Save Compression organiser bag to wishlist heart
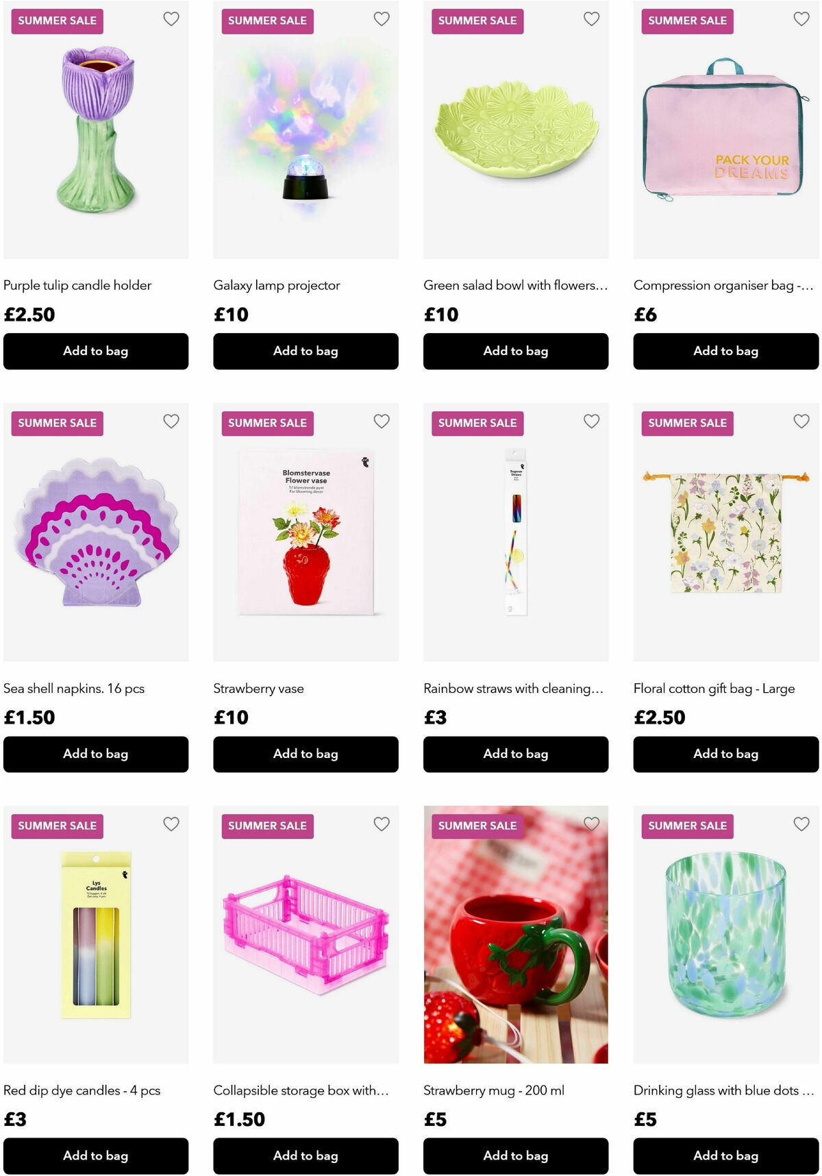This screenshot has width=822, height=1176. (x=801, y=19)
